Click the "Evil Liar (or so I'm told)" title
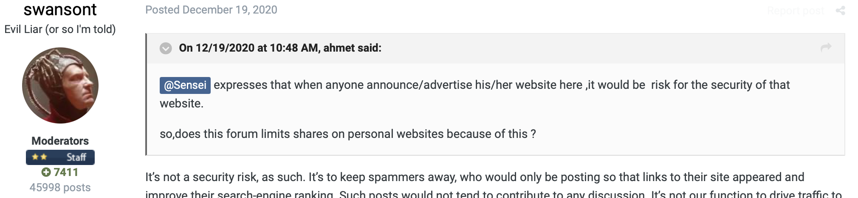Viewport: 858px width, 198px height. (60, 29)
